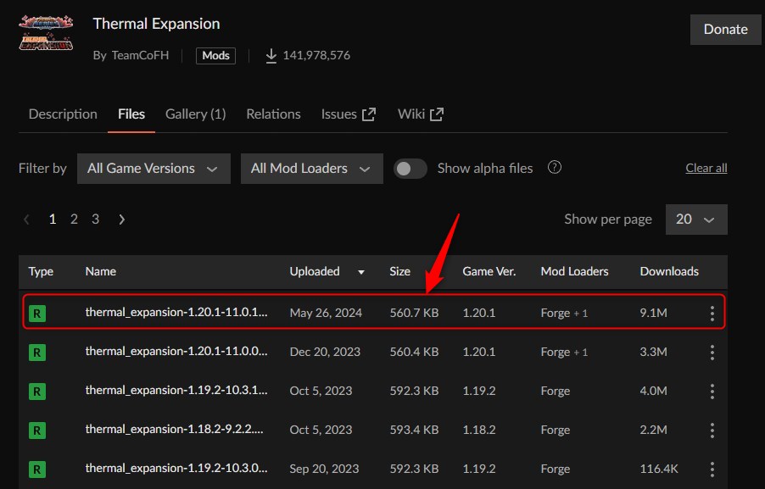Sort by the Uploaded column header
The width and height of the screenshot is (765, 489).
pyautogui.click(x=327, y=271)
